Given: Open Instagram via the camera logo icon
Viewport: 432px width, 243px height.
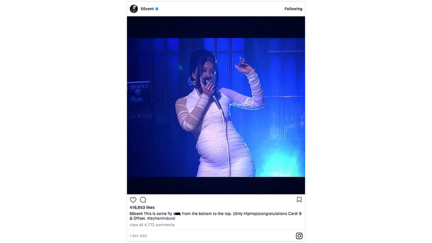Looking at the screenshot, I should [x=299, y=236].
